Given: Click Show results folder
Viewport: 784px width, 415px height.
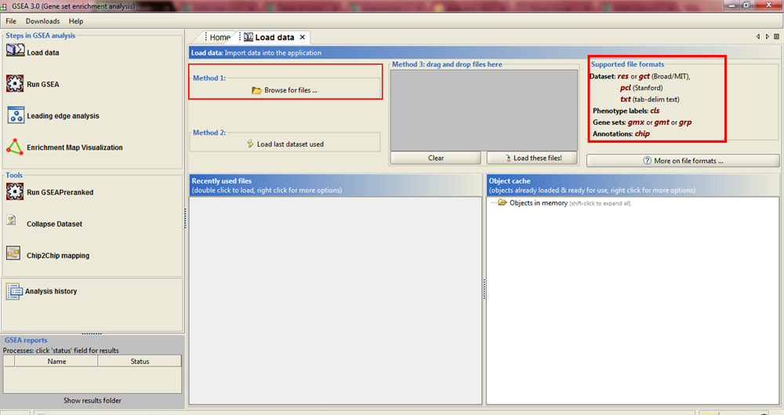Looking at the screenshot, I should pos(92,400).
